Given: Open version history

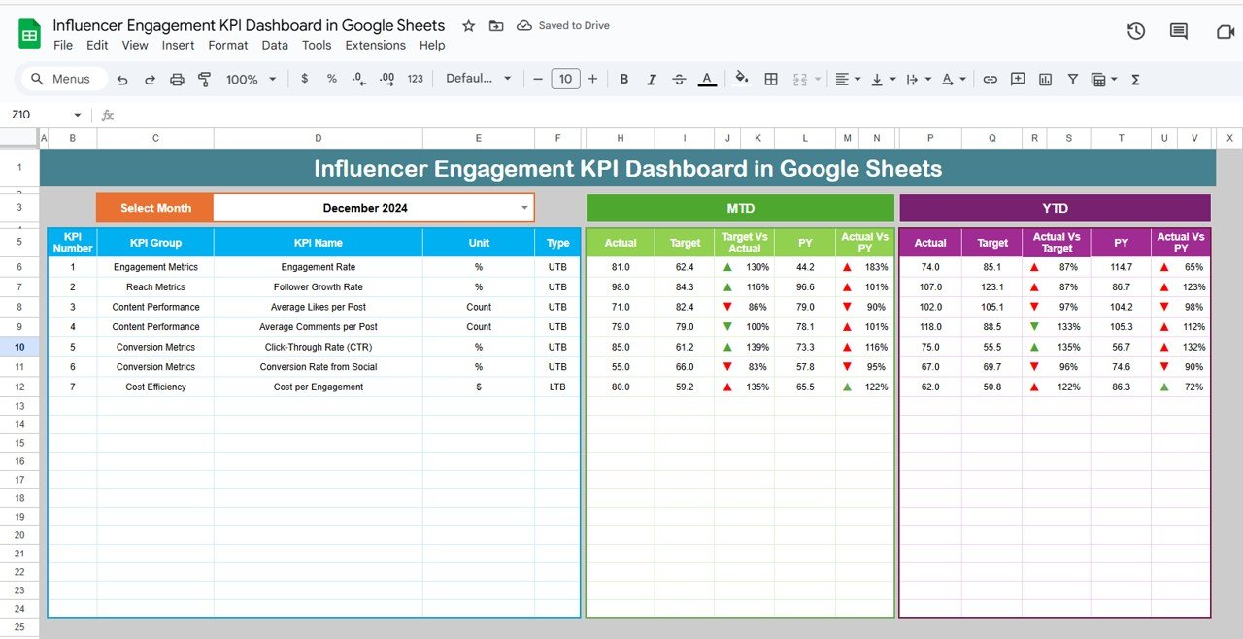Looking at the screenshot, I should pyautogui.click(x=1135, y=30).
